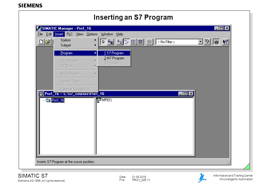266x184 pixels.
Task: Minimize the SIMATIC Manager window
Action: click(x=216, y=28)
